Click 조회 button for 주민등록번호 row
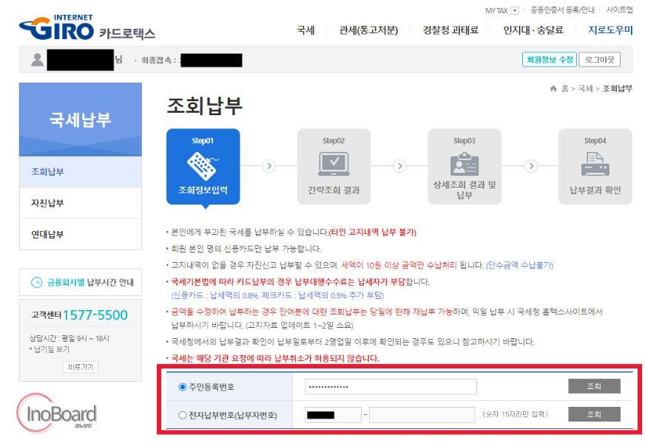Image resolution: width=645 pixels, height=443 pixels. point(595,386)
